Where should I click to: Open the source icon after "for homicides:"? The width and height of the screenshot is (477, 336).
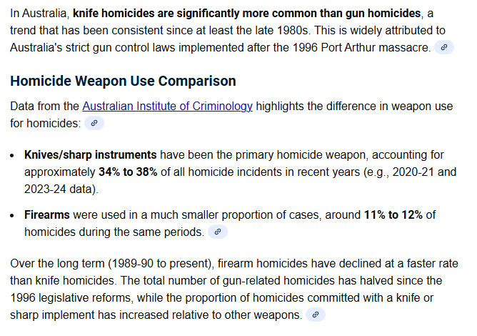pyautogui.click(x=94, y=123)
